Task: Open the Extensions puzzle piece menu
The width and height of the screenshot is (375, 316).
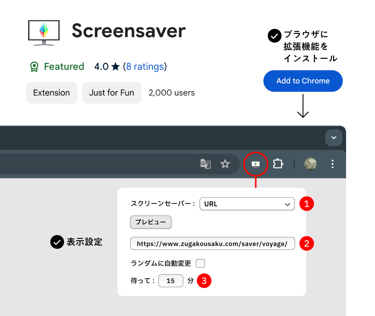Action: 278,164
